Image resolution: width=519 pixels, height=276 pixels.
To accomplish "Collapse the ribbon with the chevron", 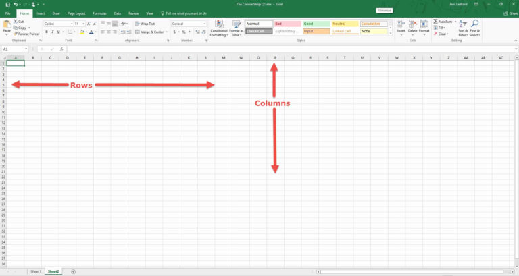I will (x=516, y=40).
